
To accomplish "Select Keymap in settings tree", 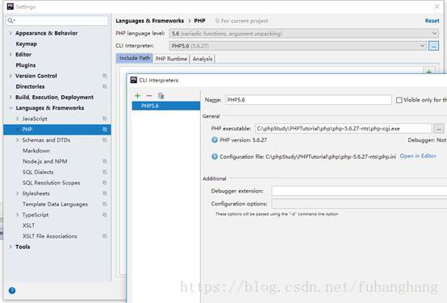I will [27, 44].
